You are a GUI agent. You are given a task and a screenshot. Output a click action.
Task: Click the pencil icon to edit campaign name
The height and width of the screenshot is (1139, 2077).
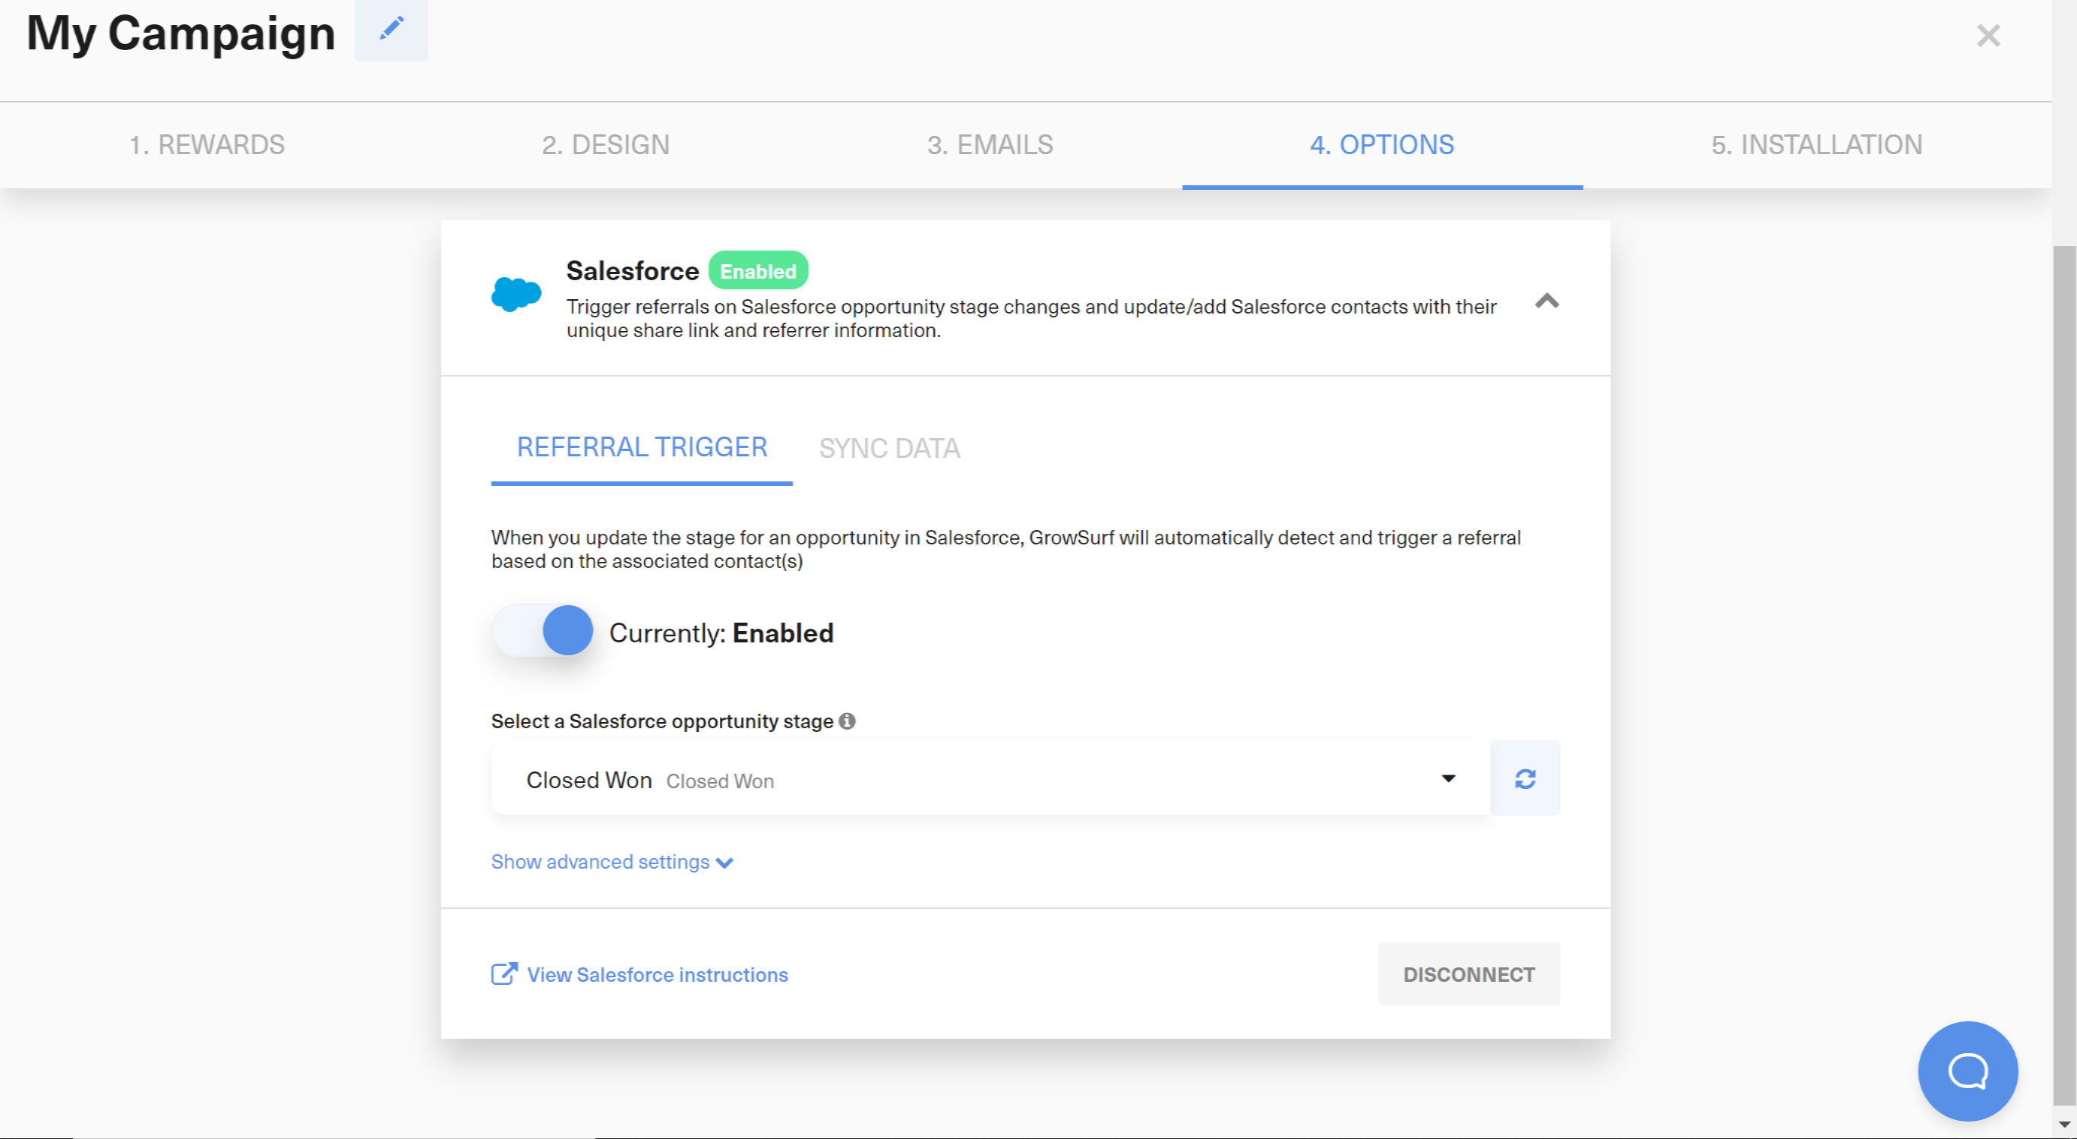point(390,30)
